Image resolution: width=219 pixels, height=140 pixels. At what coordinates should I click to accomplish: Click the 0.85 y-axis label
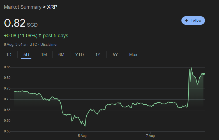coord(7,67)
